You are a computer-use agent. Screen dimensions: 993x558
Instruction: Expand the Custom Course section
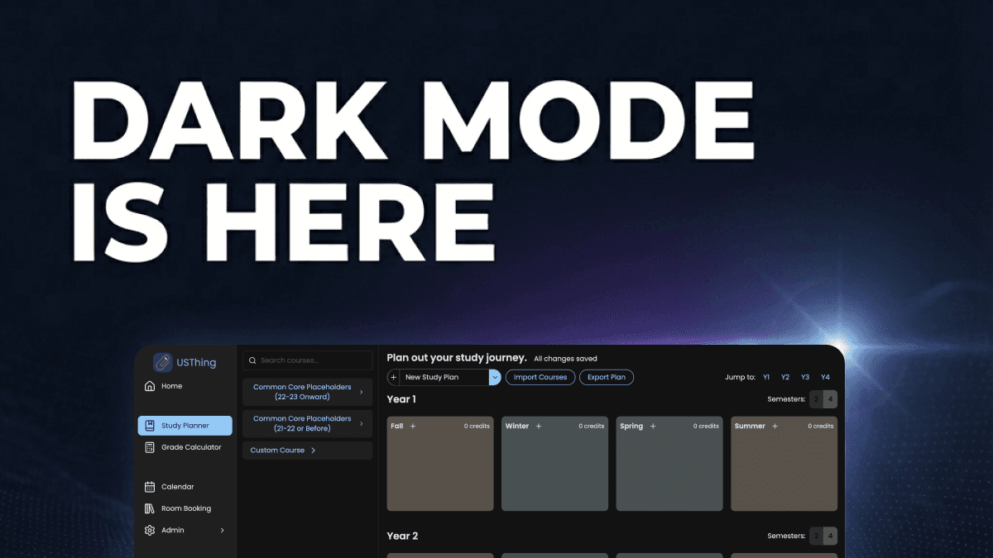click(307, 451)
